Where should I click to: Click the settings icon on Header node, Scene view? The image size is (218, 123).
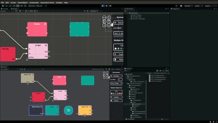point(45,24)
